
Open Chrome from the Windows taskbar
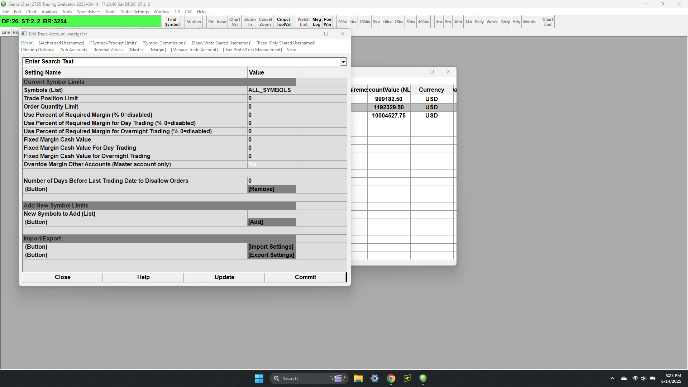click(x=391, y=378)
